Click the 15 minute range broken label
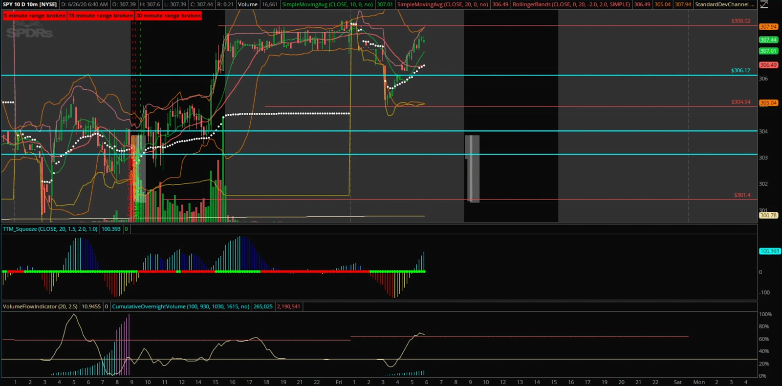 click(101, 16)
